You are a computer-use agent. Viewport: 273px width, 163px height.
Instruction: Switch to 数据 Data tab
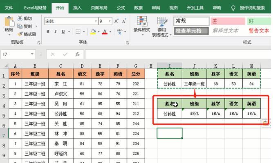tap(139, 8)
